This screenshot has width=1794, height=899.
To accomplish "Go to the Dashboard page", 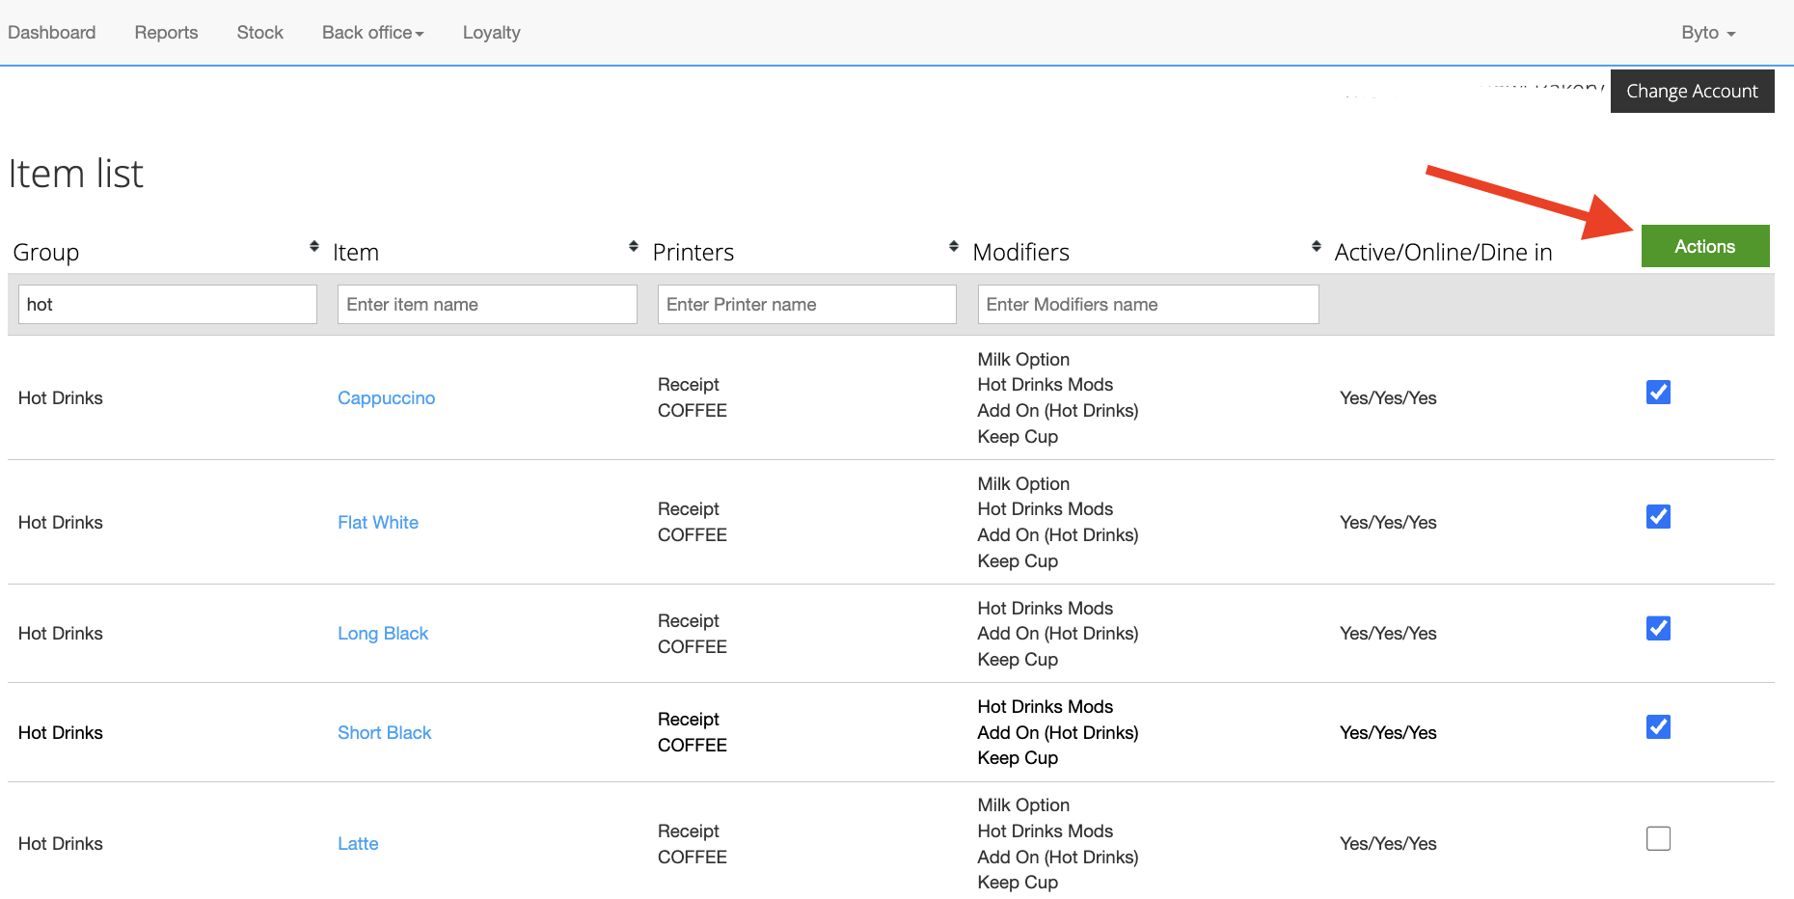I will point(52,33).
